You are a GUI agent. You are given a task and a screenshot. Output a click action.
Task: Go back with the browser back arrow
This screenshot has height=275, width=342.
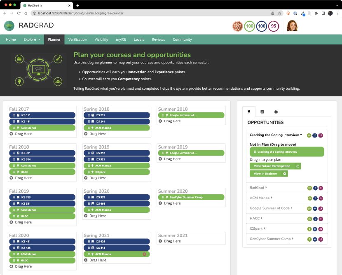[x=5, y=13]
